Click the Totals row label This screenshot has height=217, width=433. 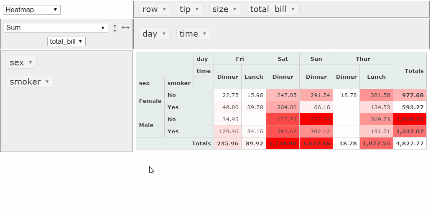click(x=201, y=143)
